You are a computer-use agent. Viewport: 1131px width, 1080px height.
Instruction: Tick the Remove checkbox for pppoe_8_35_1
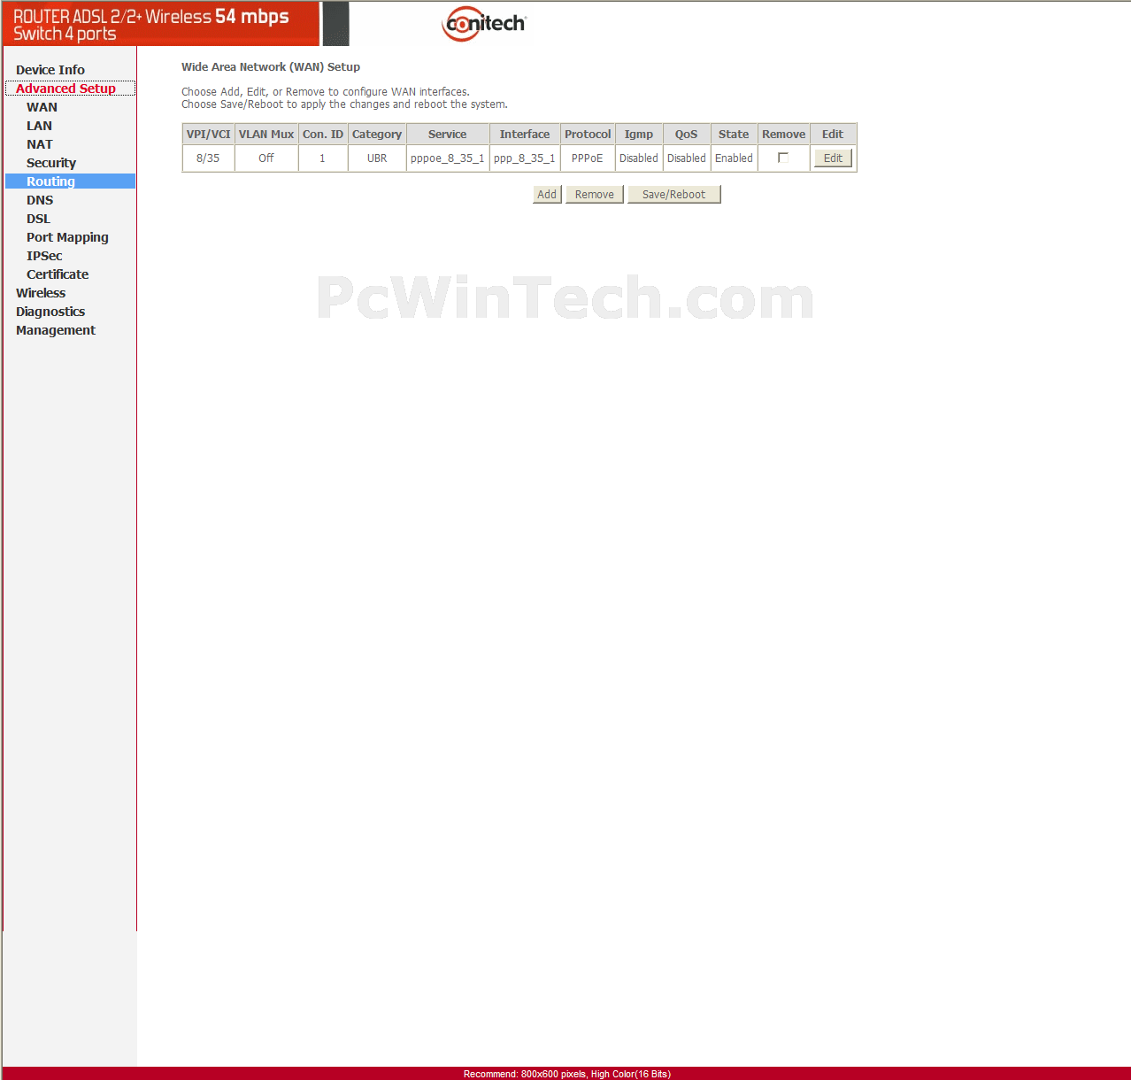pyautogui.click(x=783, y=158)
